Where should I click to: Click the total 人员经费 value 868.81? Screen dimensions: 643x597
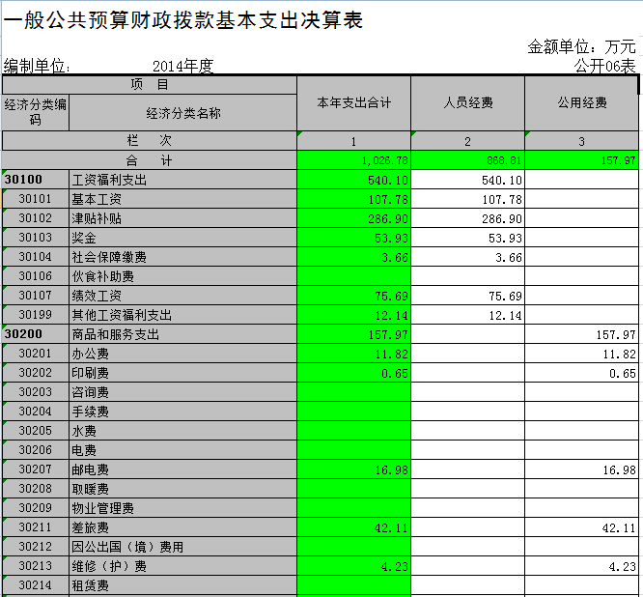(467, 160)
